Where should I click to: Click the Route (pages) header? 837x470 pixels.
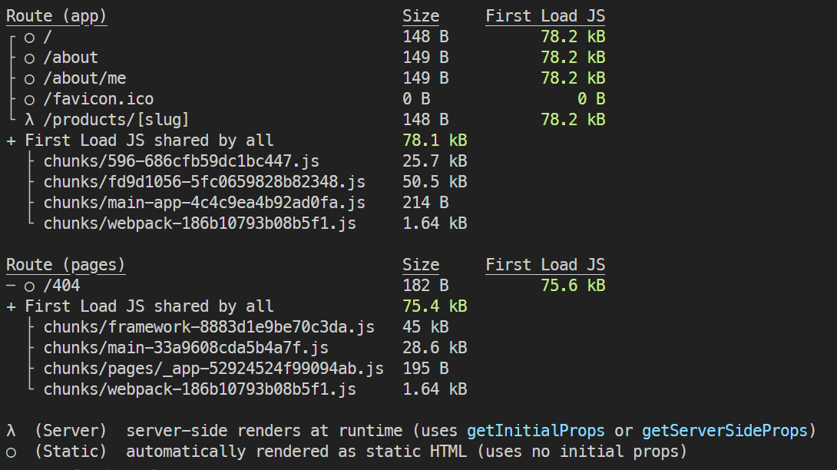[x=66, y=265]
